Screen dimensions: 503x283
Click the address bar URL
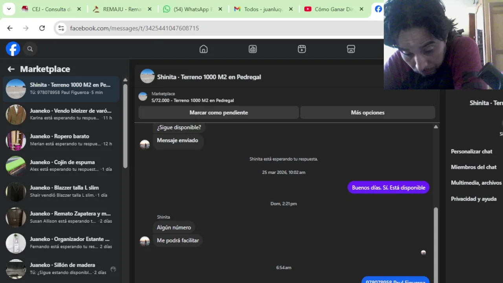(x=134, y=28)
